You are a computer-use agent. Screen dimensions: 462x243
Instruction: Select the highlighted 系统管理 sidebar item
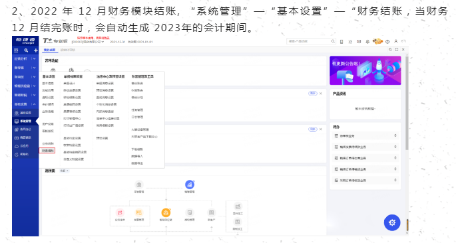point(25,121)
